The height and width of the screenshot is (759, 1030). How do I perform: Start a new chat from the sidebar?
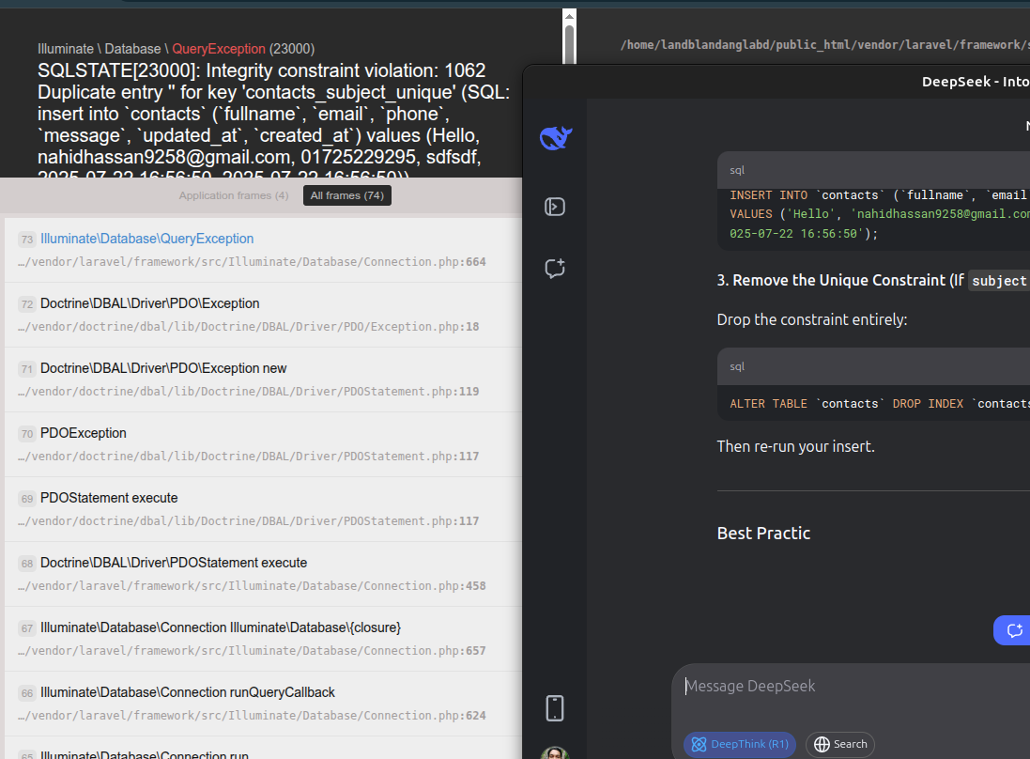(555, 269)
